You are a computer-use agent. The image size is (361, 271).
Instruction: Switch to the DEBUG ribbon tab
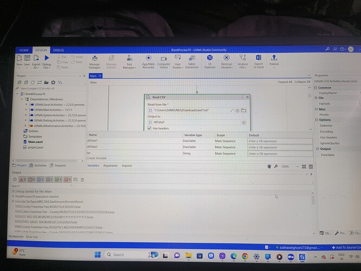[x=59, y=50]
